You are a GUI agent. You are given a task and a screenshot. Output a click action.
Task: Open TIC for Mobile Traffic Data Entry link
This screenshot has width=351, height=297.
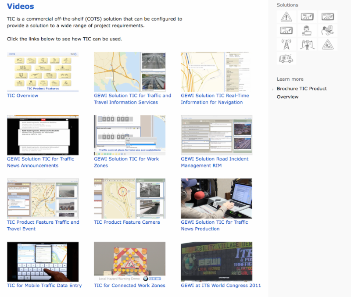[44, 285]
